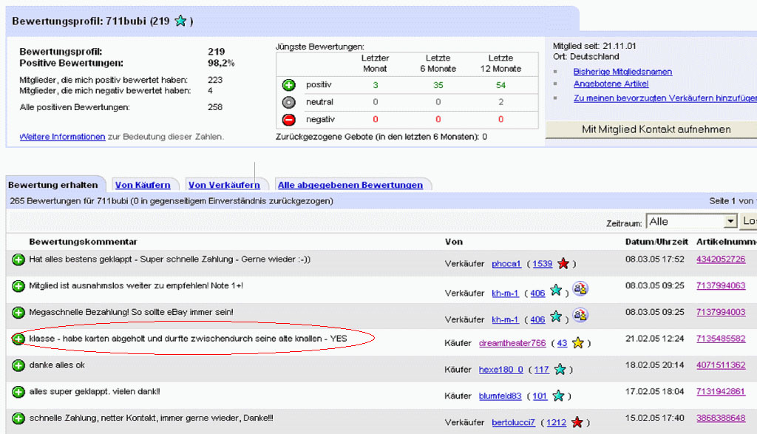Click the grey neutral icon in ratings table
This screenshot has height=434, width=757.
pyautogui.click(x=289, y=102)
